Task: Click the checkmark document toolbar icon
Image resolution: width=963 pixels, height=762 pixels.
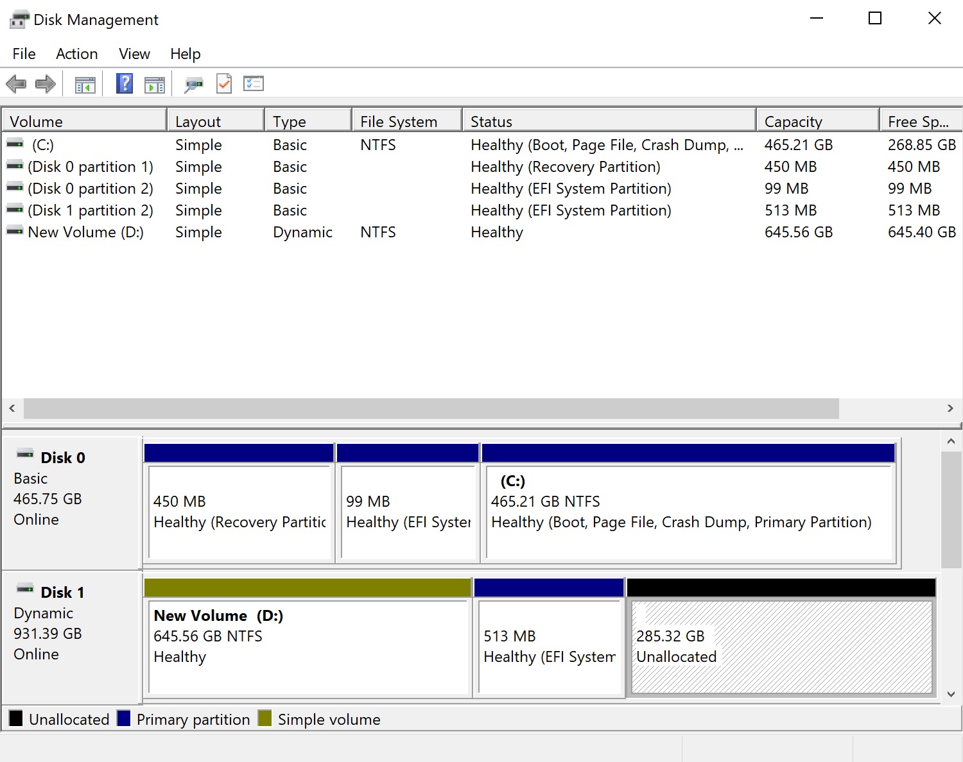Action: 224,83
